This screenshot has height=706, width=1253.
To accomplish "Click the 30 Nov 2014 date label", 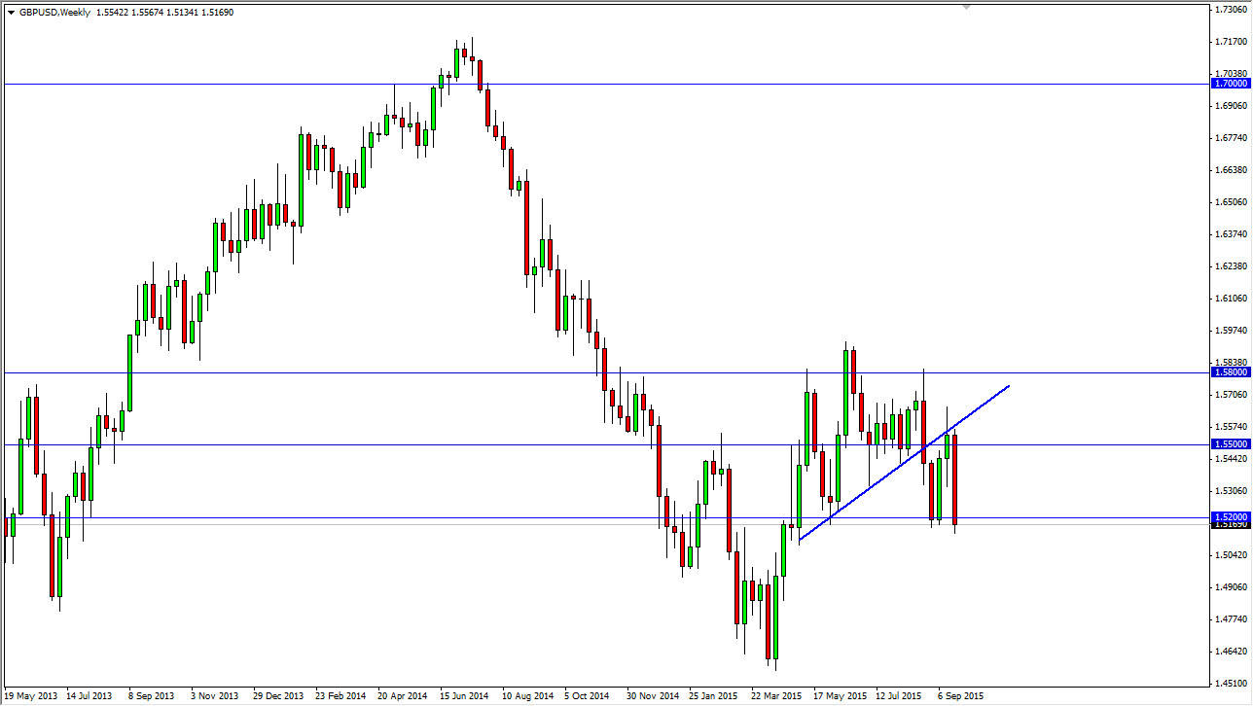I will (652, 696).
